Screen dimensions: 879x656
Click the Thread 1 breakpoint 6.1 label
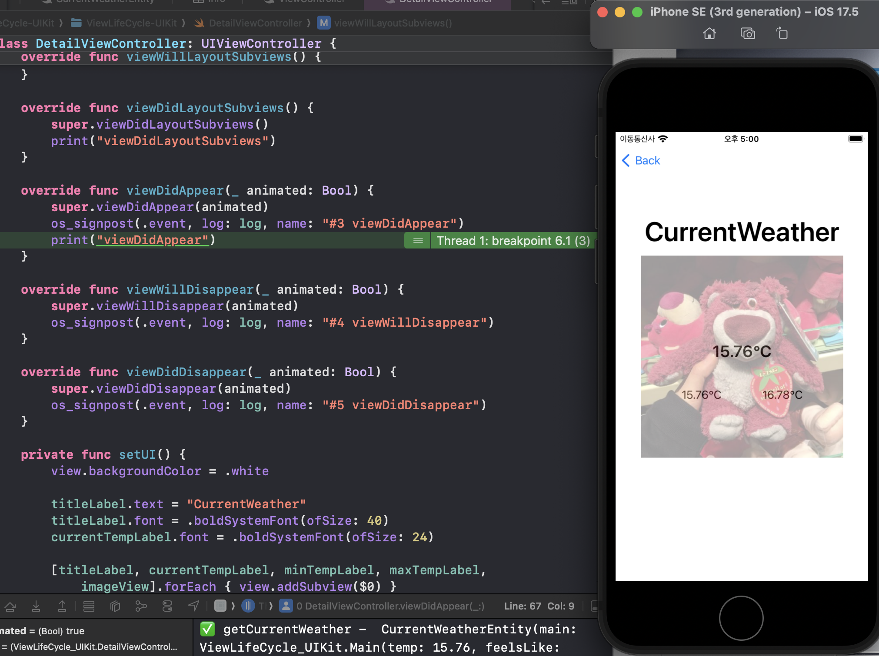[x=513, y=241]
